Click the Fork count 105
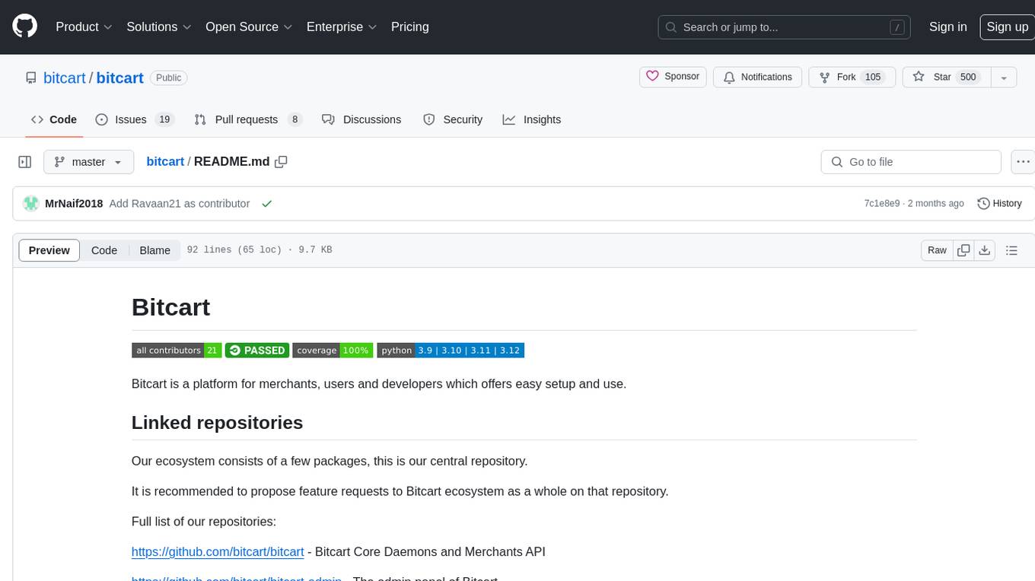The image size is (1035, 581). click(873, 77)
